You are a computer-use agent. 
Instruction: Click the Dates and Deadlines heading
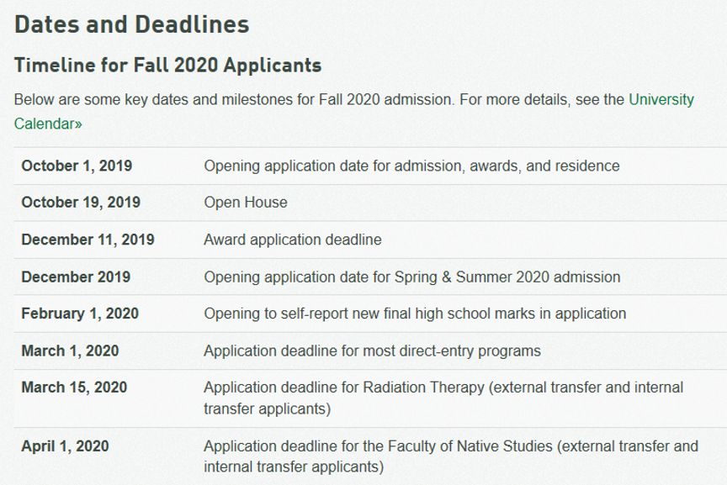[132, 24]
